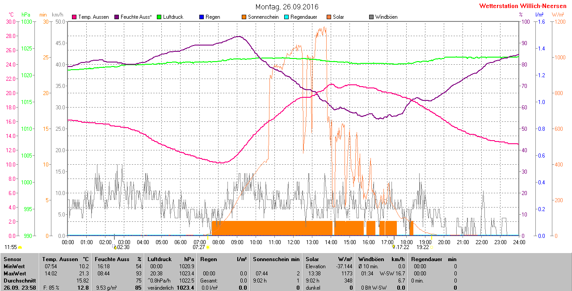This screenshot has height=291, width=572.
Task: Click the 13:38 maximum solar time
Action: click(314, 274)
